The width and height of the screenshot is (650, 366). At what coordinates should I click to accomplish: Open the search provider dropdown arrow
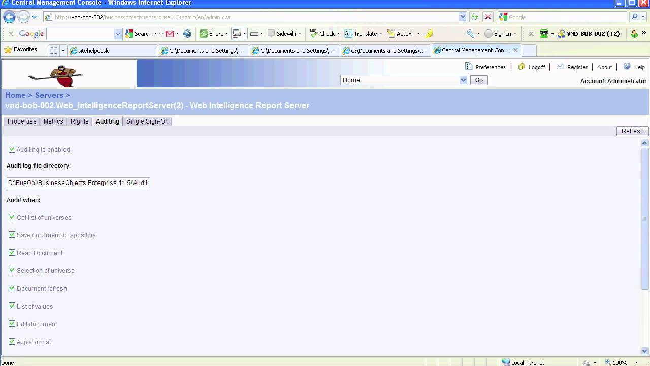pos(644,17)
